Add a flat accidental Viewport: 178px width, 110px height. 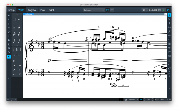pyautogui.click(x=17, y=50)
